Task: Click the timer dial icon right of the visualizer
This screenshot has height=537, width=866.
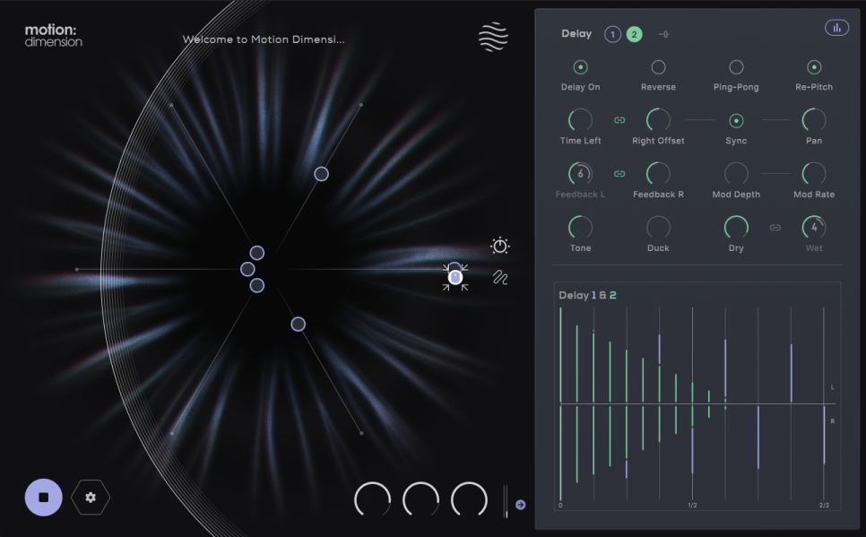Action: point(500,245)
